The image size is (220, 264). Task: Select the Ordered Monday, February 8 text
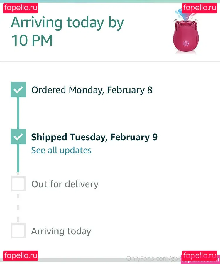pyautogui.click(x=92, y=90)
